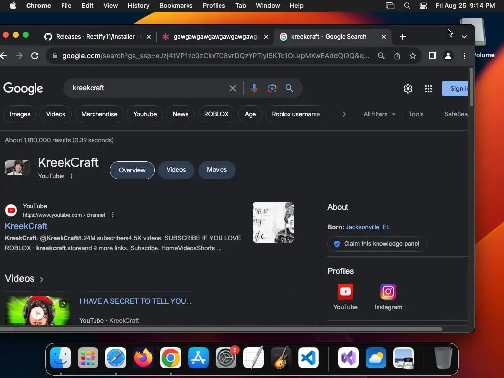Open Launchpad from the Dock

pos(88,358)
